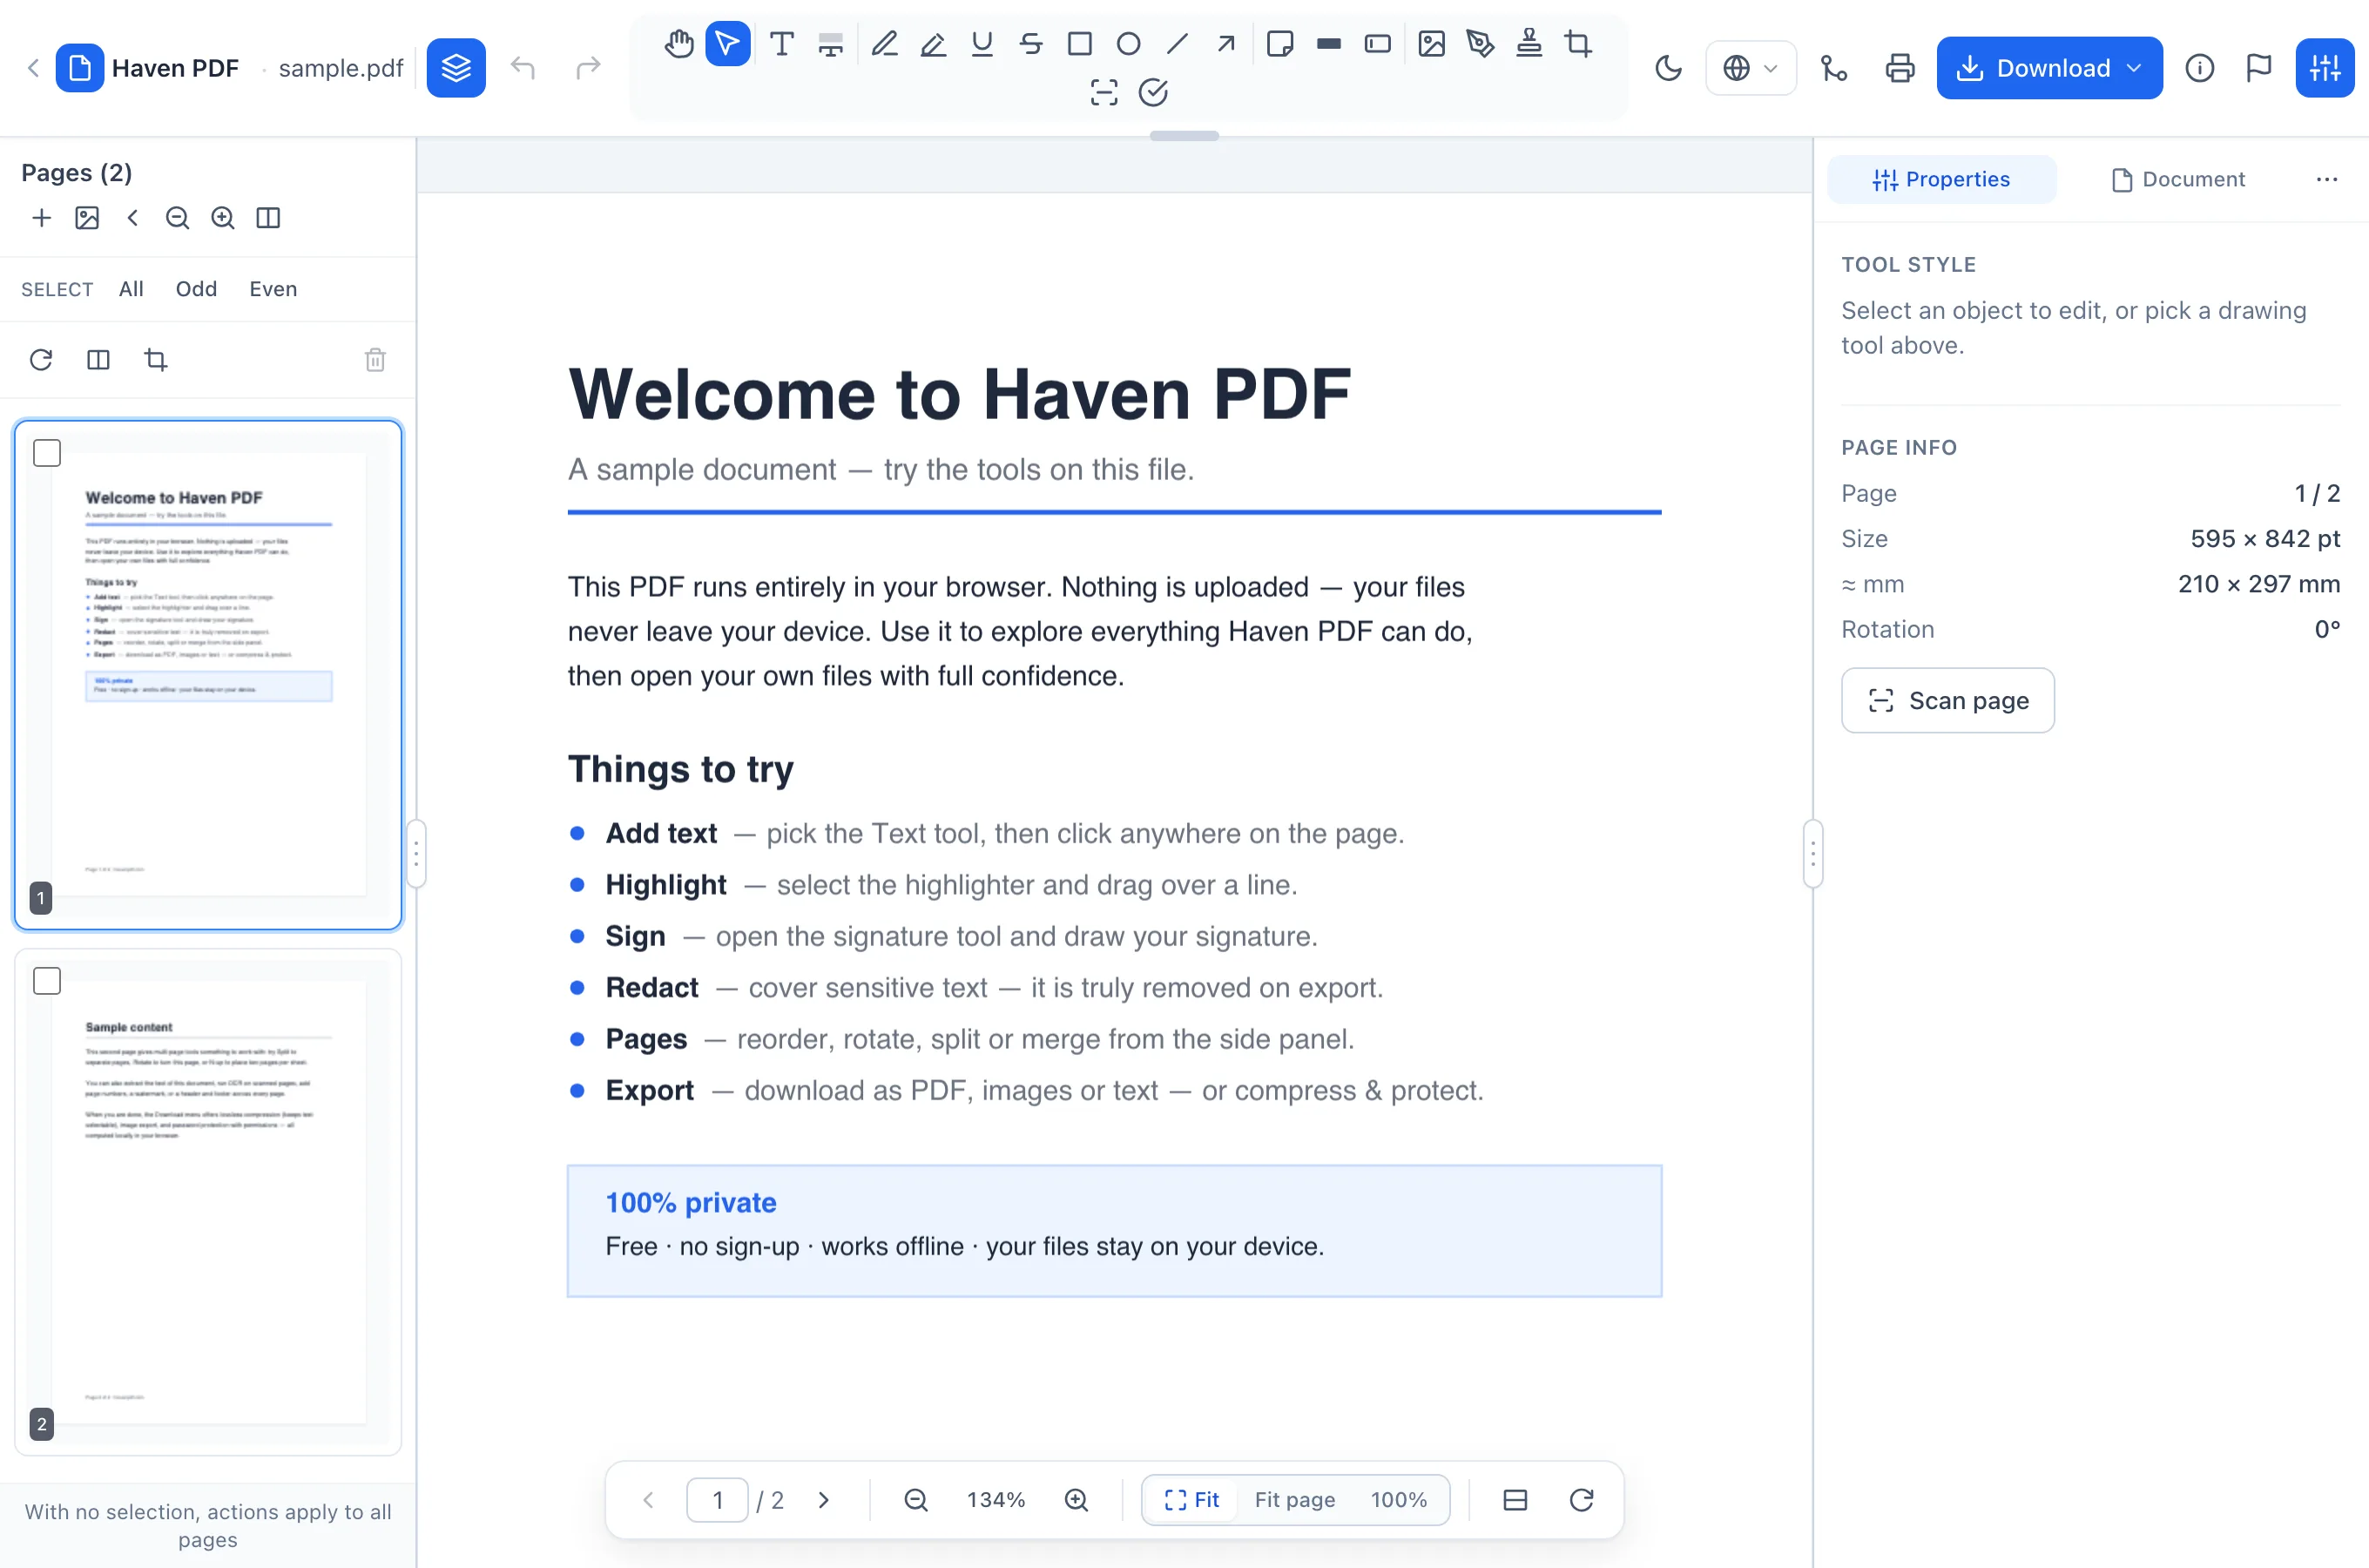Enlarge thumbnails with Pages panel zoom-in
The height and width of the screenshot is (1568, 2369).
[x=223, y=218]
